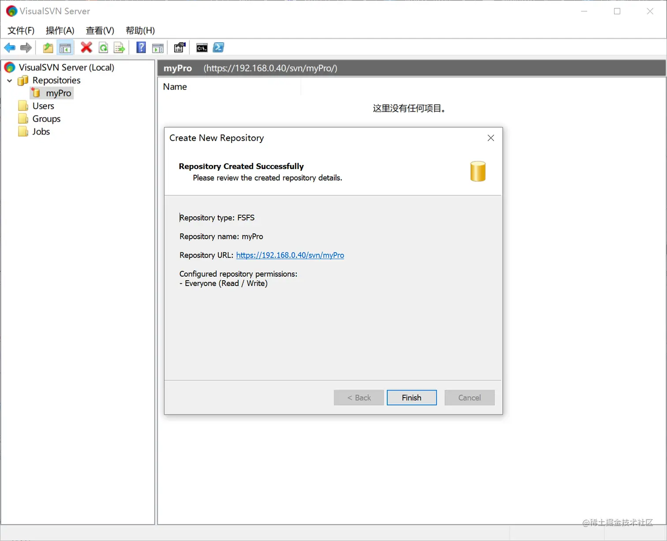The width and height of the screenshot is (667, 541).
Task: Close the Create New Repository dialog
Action: [x=491, y=138]
